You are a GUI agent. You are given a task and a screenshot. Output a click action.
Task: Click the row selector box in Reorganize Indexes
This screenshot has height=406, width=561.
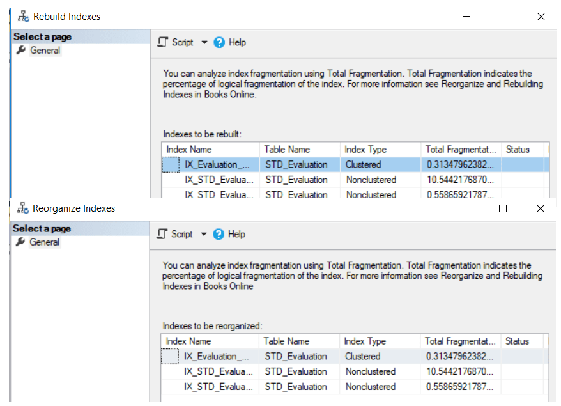point(170,357)
